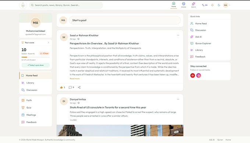Click visibility globe icon on Saad's post
Image resolution: width=250 pixels, height=143 pixels.
(x=78, y=39)
